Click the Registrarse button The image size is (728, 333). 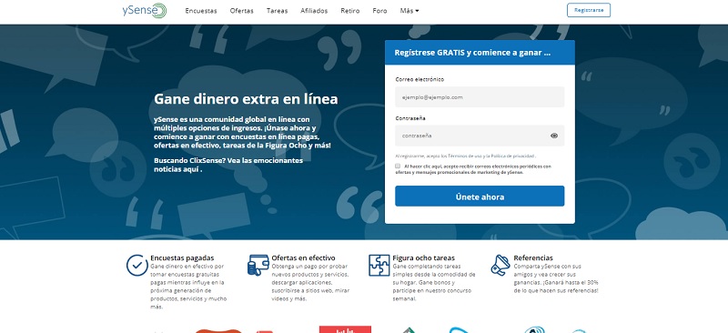(588, 10)
